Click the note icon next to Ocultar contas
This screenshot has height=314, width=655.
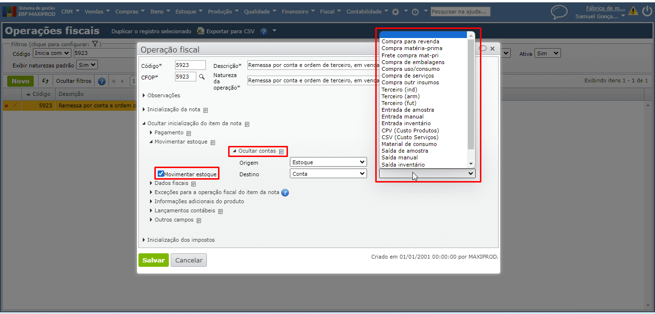click(x=281, y=151)
